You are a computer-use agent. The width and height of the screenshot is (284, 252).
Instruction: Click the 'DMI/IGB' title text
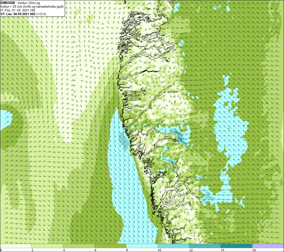[x=8, y=3]
